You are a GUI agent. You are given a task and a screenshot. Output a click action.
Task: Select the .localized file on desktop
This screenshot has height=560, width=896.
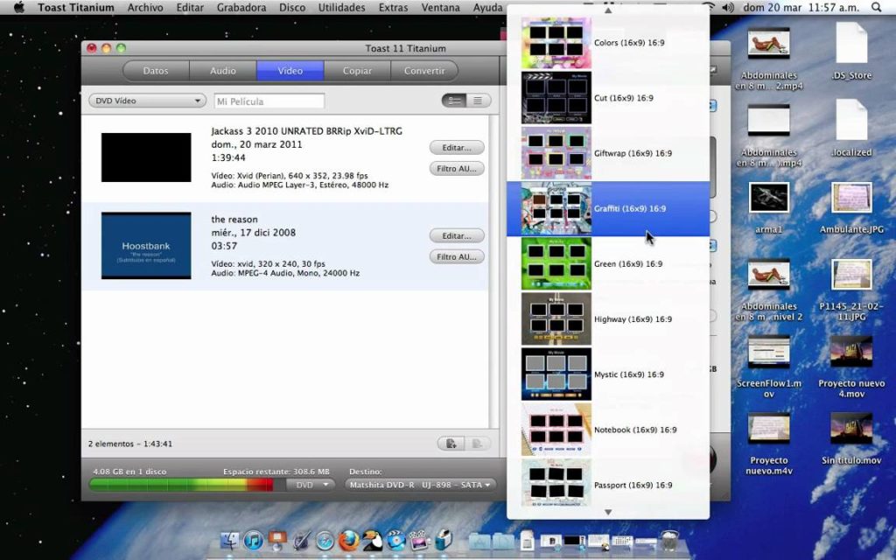(x=851, y=129)
